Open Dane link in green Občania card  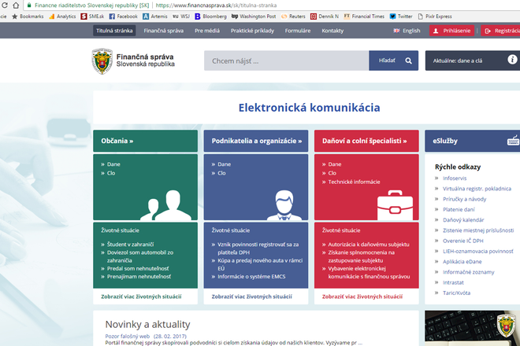click(113, 164)
